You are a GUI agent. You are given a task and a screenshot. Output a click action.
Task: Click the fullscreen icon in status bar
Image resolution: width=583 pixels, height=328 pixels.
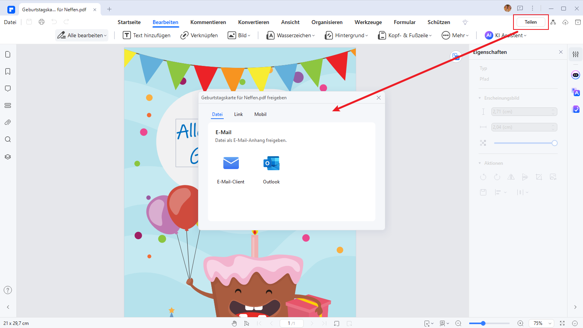(x=562, y=323)
